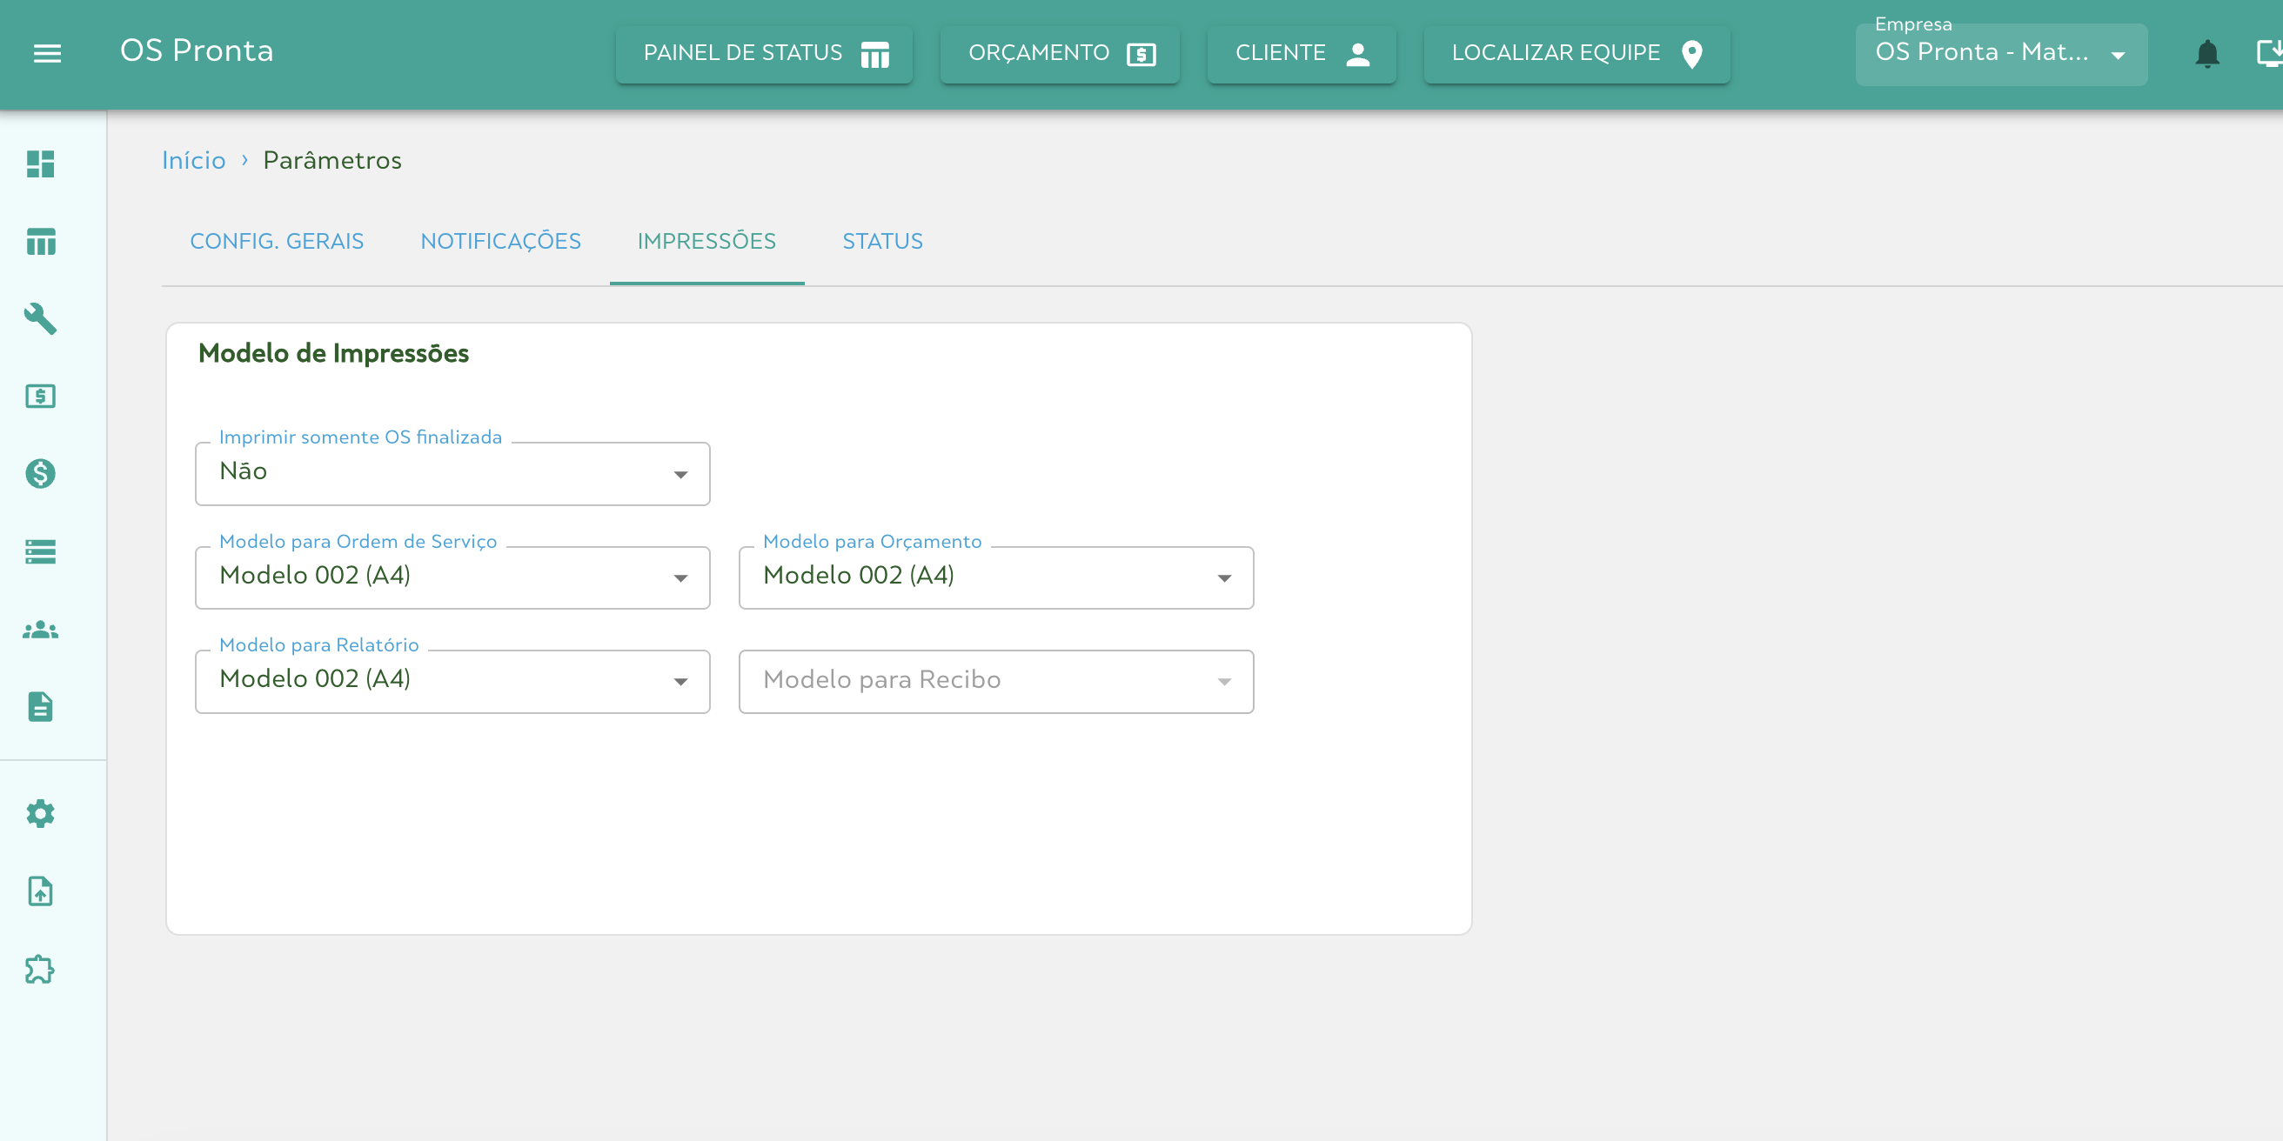The width and height of the screenshot is (2283, 1141).
Task: Click the Painel de Status button
Action: tap(764, 54)
